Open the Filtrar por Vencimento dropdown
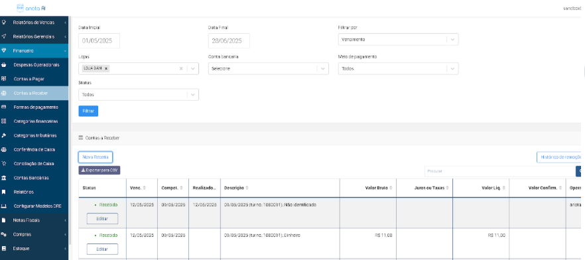585x260 pixels. [398, 40]
